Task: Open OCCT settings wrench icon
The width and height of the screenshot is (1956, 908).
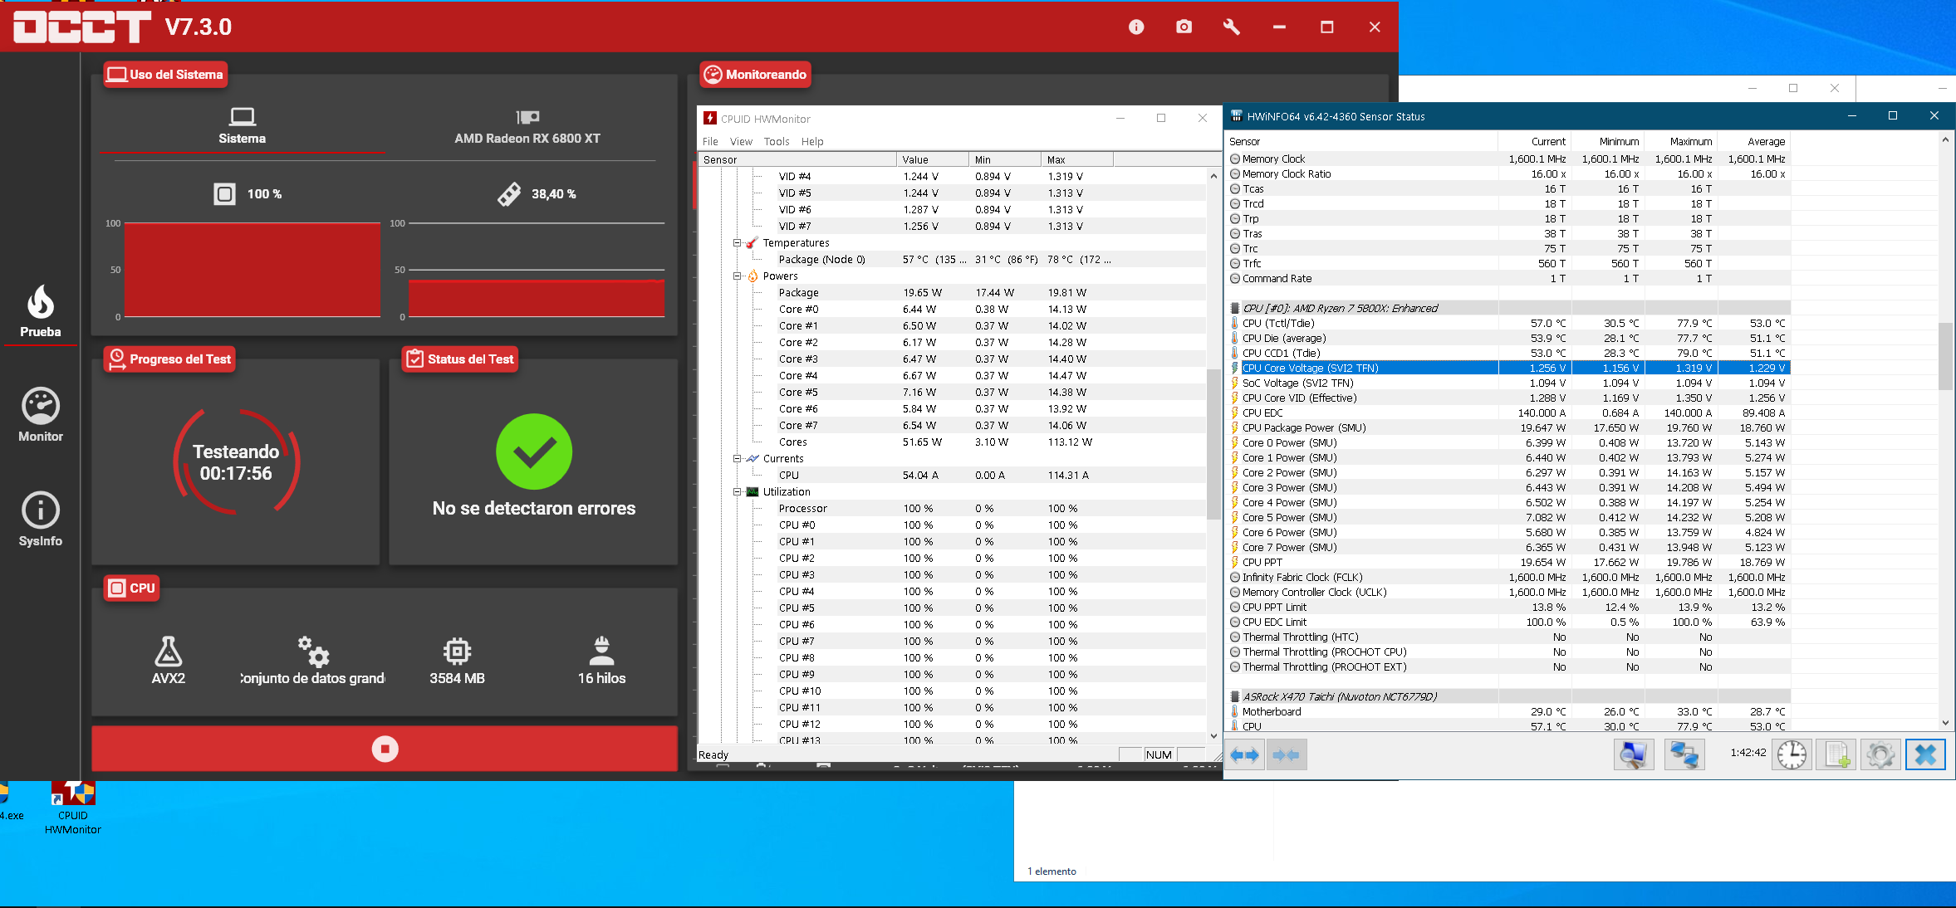Action: [1231, 27]
